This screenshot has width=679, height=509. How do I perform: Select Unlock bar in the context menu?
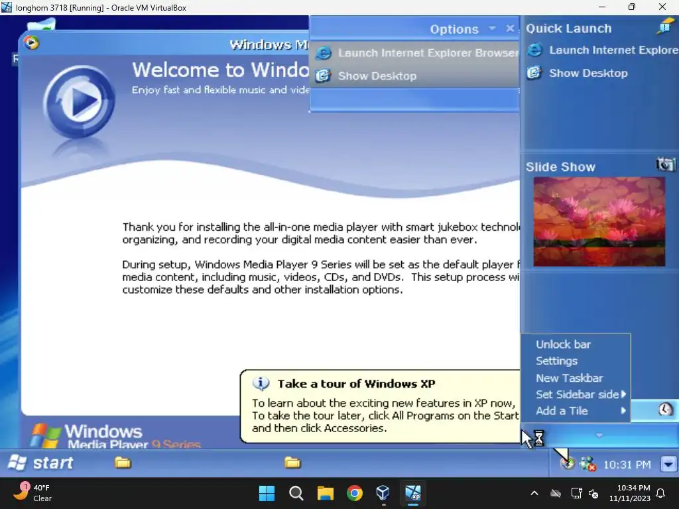point(564,345)
